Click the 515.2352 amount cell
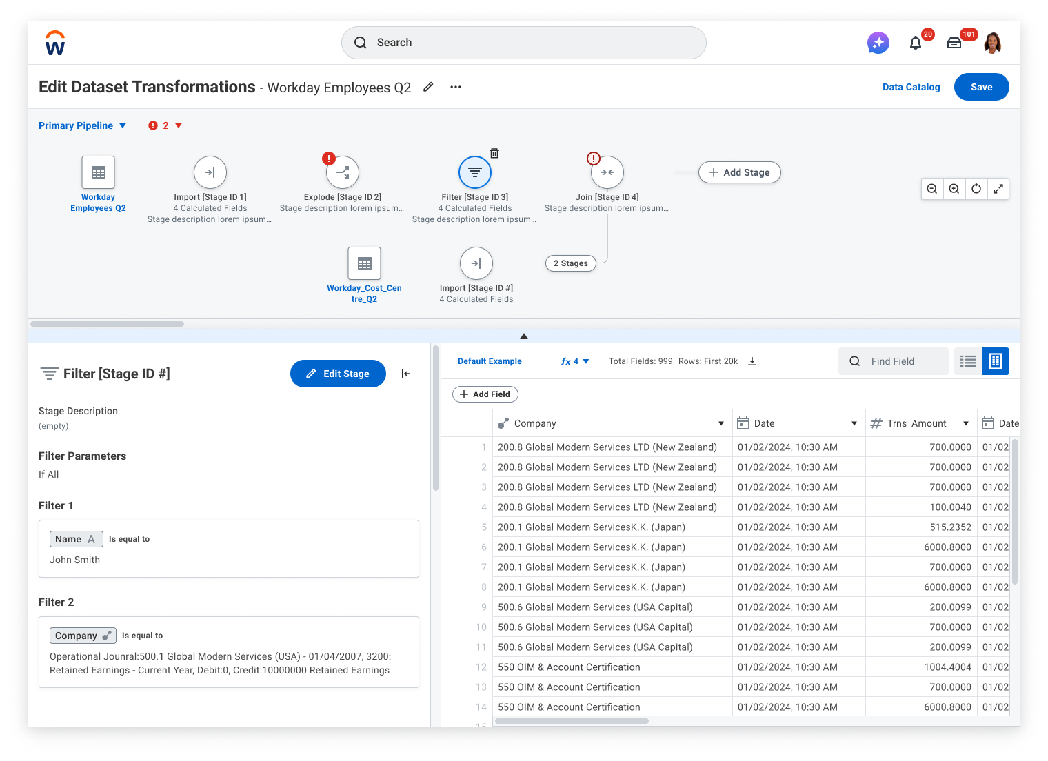This screenshot has width=1048, height=761. point(921,527)
